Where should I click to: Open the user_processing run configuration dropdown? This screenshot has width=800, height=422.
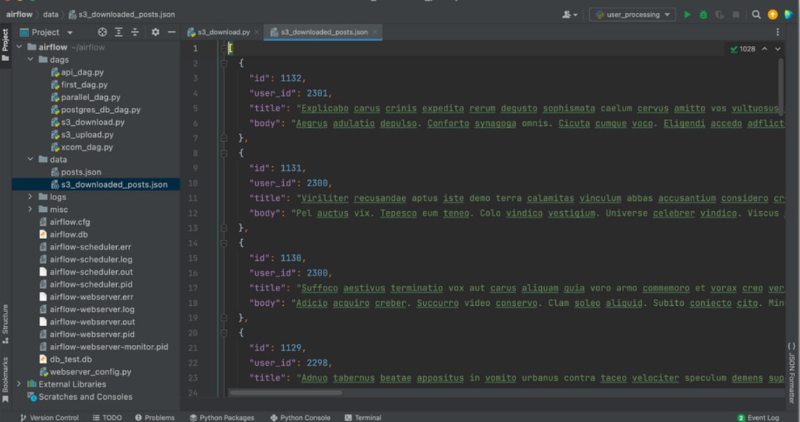[632, 15]
